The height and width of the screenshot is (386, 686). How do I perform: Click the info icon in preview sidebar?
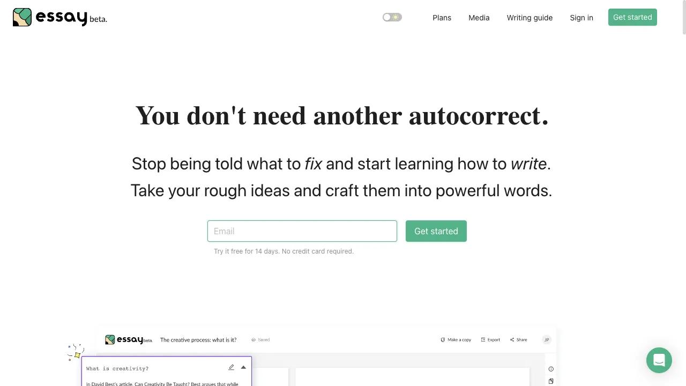coord(551,369)
